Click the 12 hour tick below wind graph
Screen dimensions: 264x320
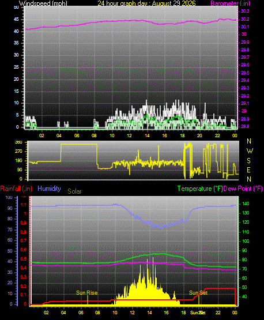point(129,135)
